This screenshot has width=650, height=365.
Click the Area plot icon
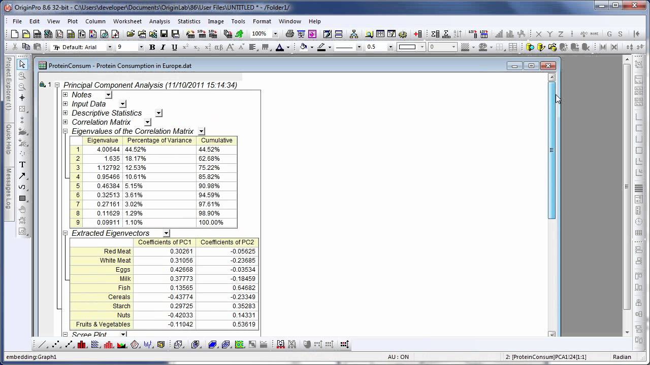[x=121, y=344]
